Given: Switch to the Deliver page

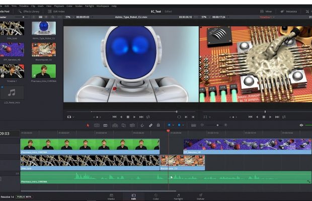Looking at the screenshot, I should pyautogui.click(x=200, y=196).
